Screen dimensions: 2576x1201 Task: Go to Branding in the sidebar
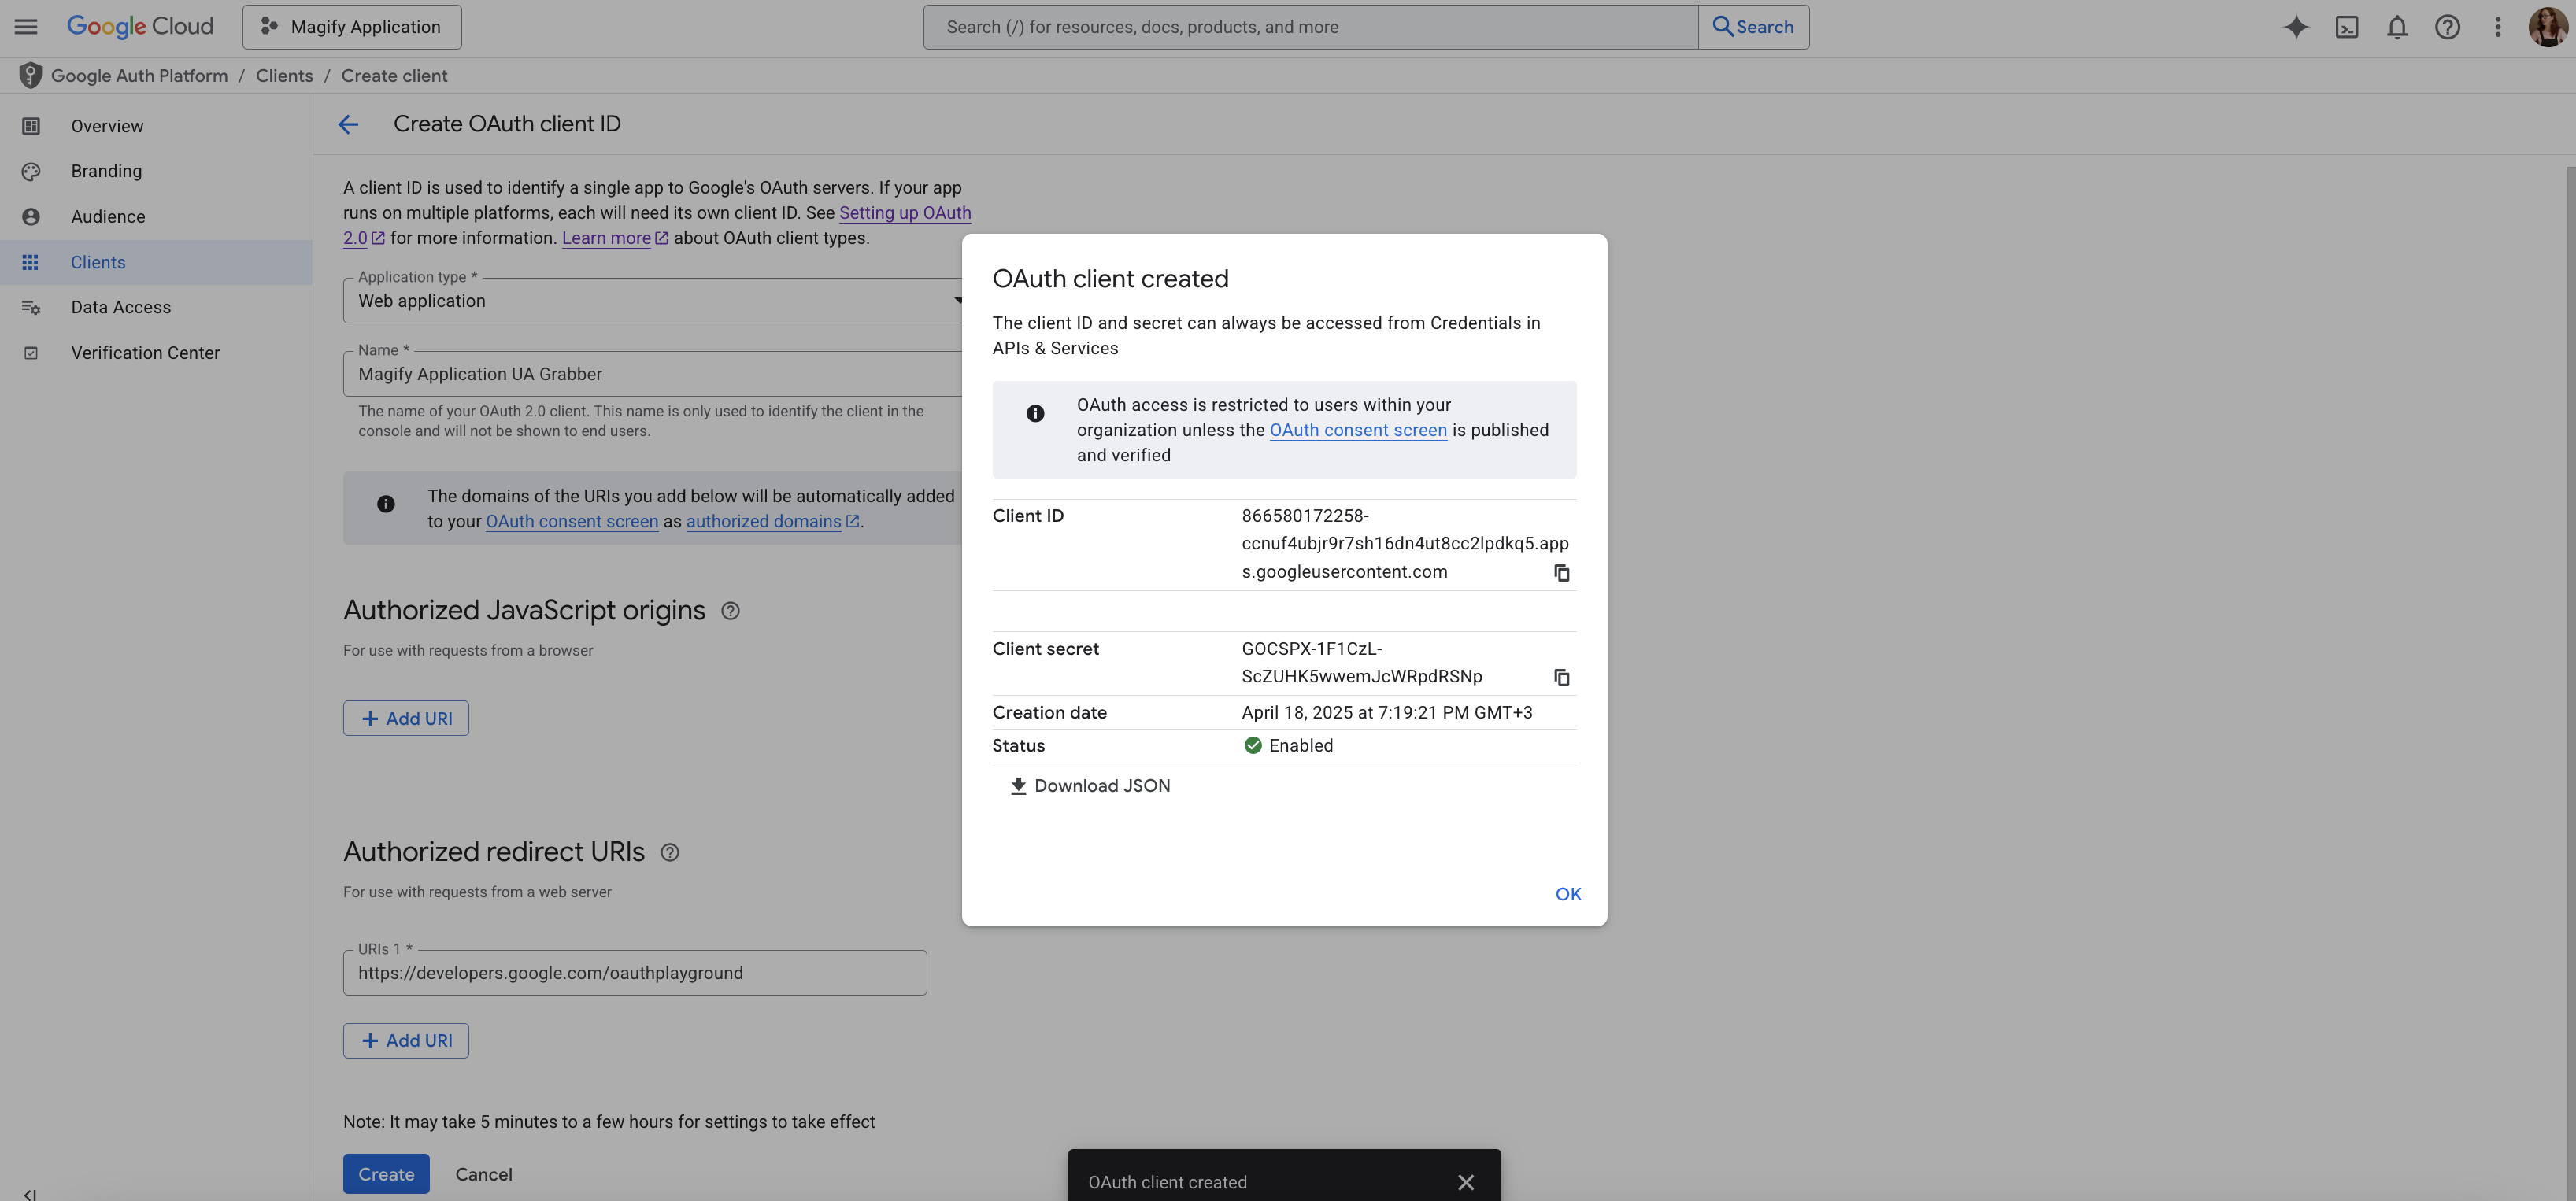pos(106,171)
